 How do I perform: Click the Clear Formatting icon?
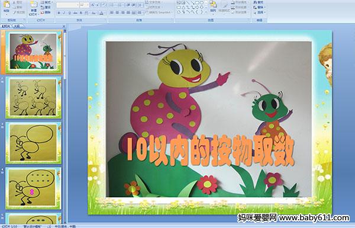click(x=104, y=5)
